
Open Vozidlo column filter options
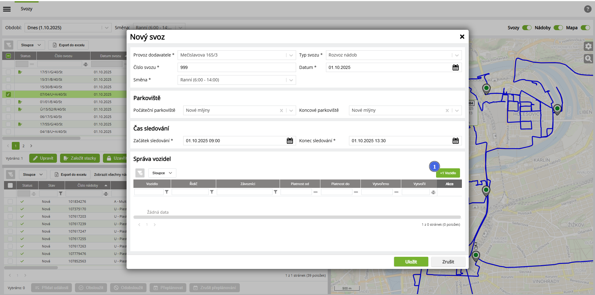167,192
